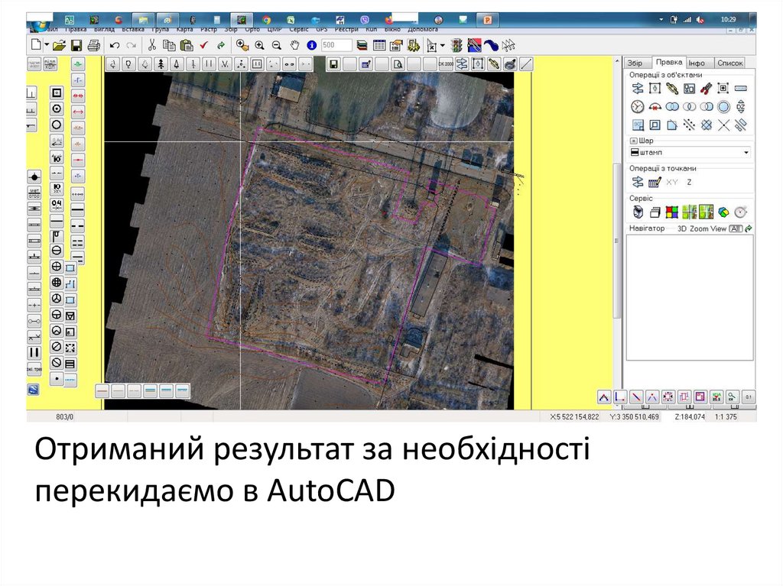The width and height of the screenshot is (783, 586).
Task: Click the scale input field showing 500
Action: tap(337, 45)
